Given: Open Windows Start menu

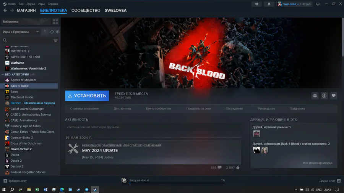Looking at the screenshot, I should click(4, 190).
